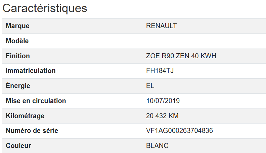Select the FH184TJ registration number
The image size is (266, 153).
[x=160, y=71]
